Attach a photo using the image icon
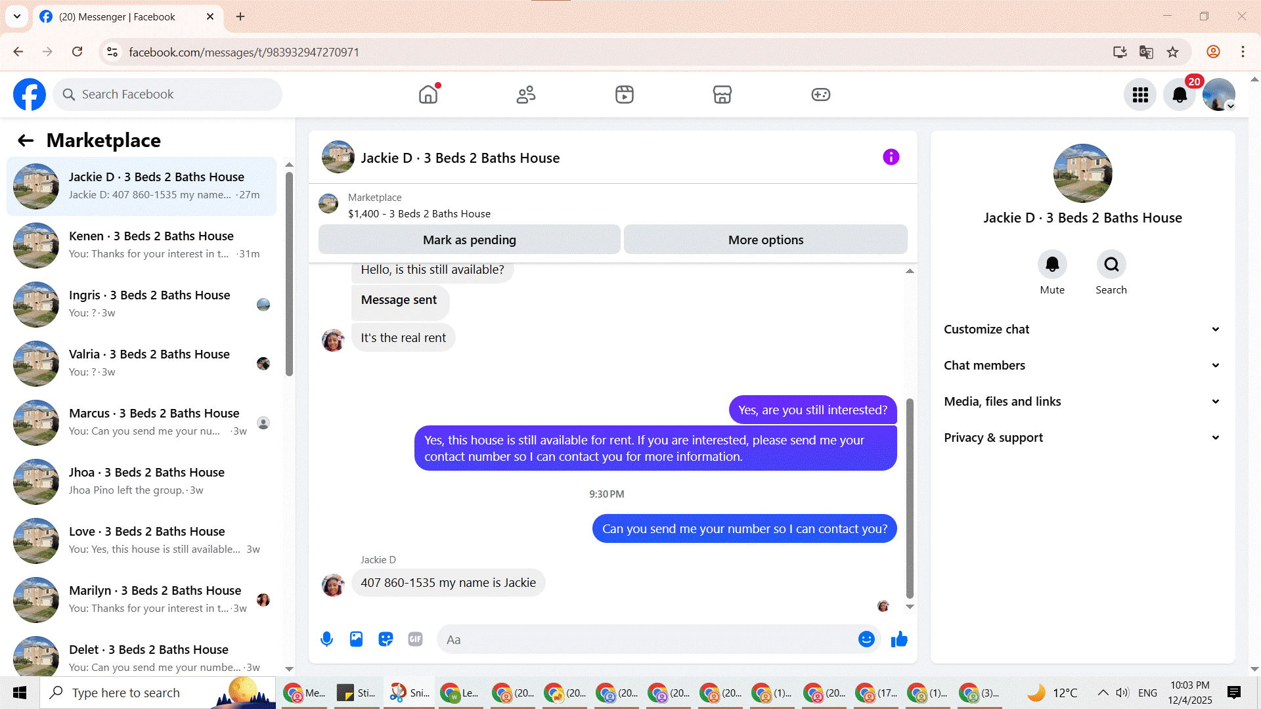The width and height of the screenshot is (1261, 709). [x=356, y=639]
